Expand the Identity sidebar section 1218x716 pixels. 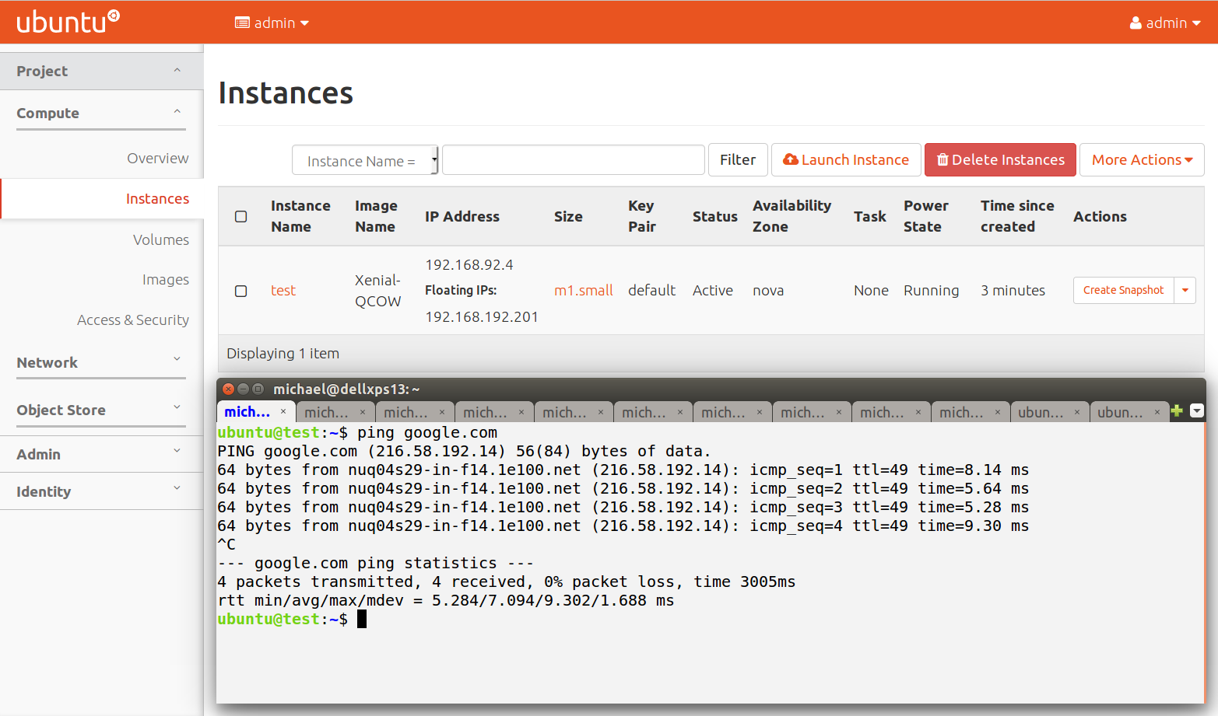[101, 491]
